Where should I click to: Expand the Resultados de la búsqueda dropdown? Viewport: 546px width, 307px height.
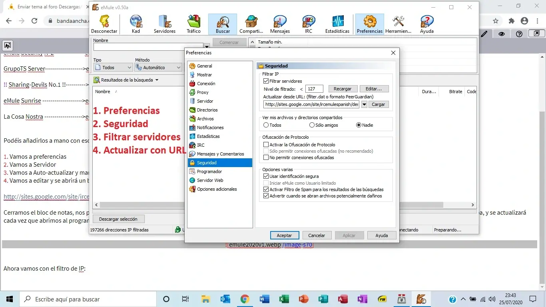pos(157,80)
